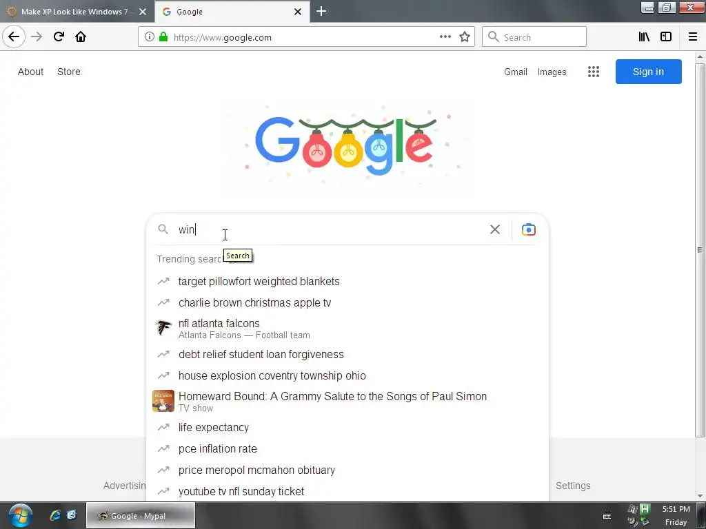
Task: Open Atlanta Falcons logo suggestion
Action: pos(163,328)
